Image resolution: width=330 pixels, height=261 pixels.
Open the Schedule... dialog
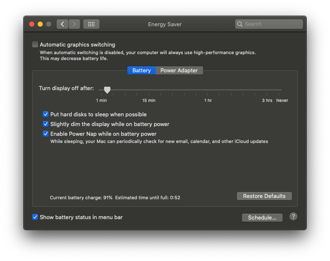(x=262, y=217)
